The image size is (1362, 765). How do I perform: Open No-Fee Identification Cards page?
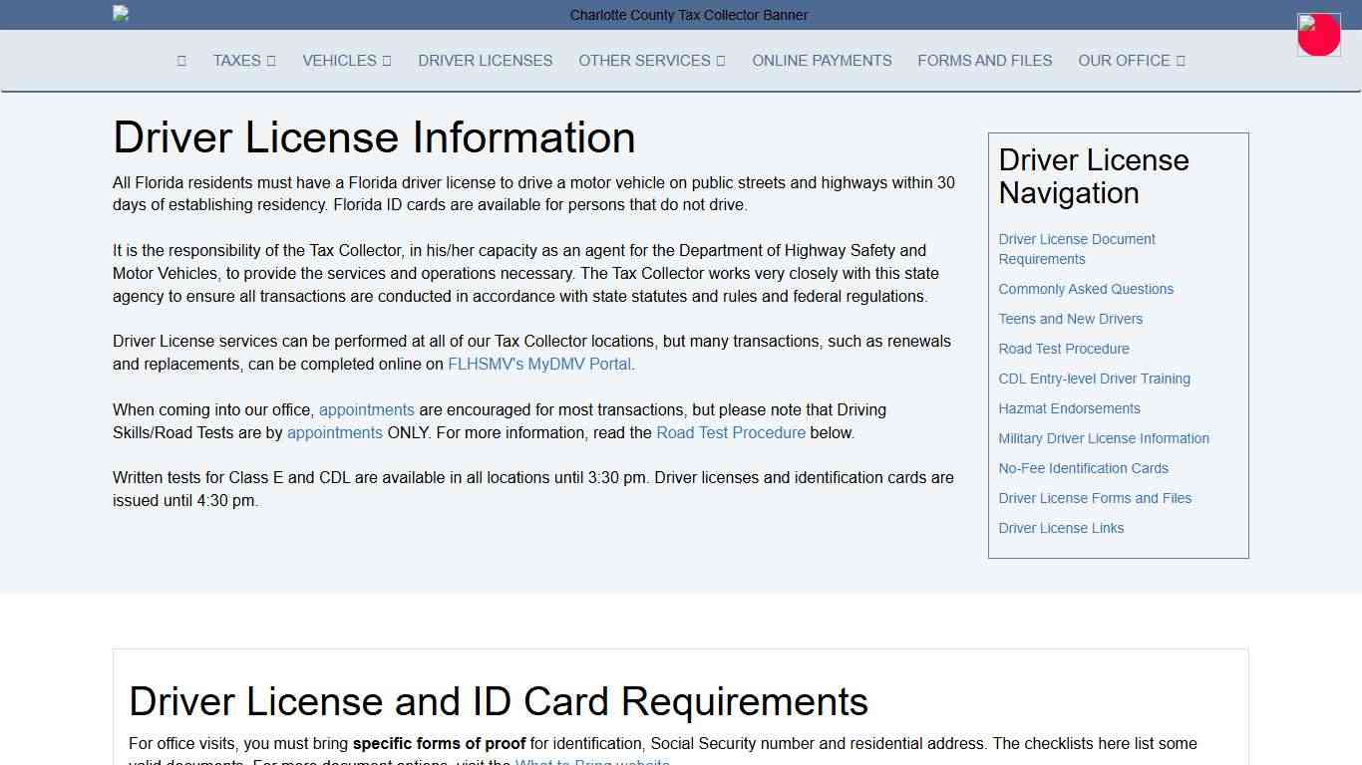(x=1083, y=468)
